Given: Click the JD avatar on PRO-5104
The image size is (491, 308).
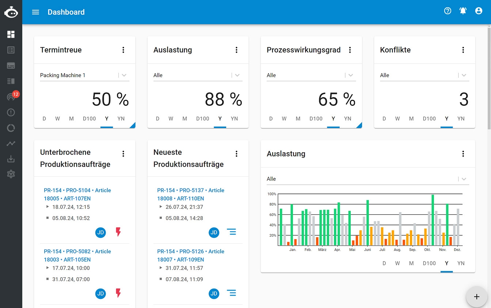Looking at the screenshot, I should 101,232.
